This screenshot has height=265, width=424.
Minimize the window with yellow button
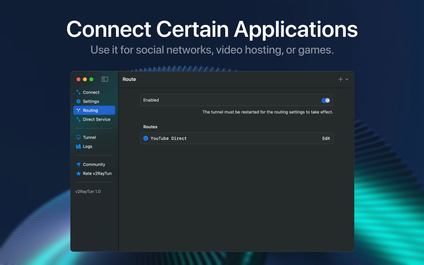point(85,79)
